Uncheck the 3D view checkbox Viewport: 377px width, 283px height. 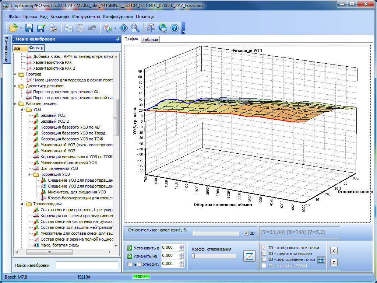[x=246, y=233]
